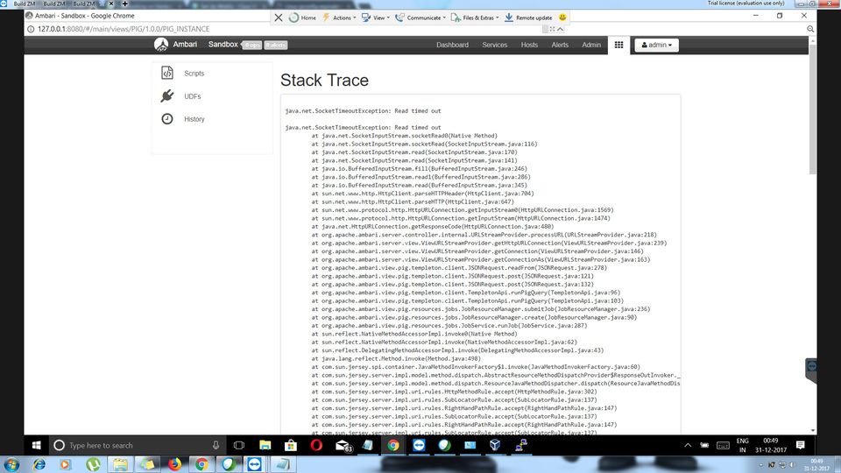Screen dimensions: 841x473
Task: Open the admin user dropdown
Action: [x=656, y=45]
